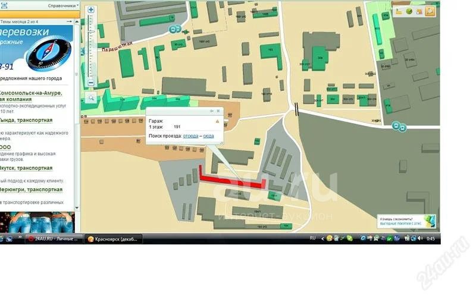Open the Справочники dropdown

(x=63, y=5)
